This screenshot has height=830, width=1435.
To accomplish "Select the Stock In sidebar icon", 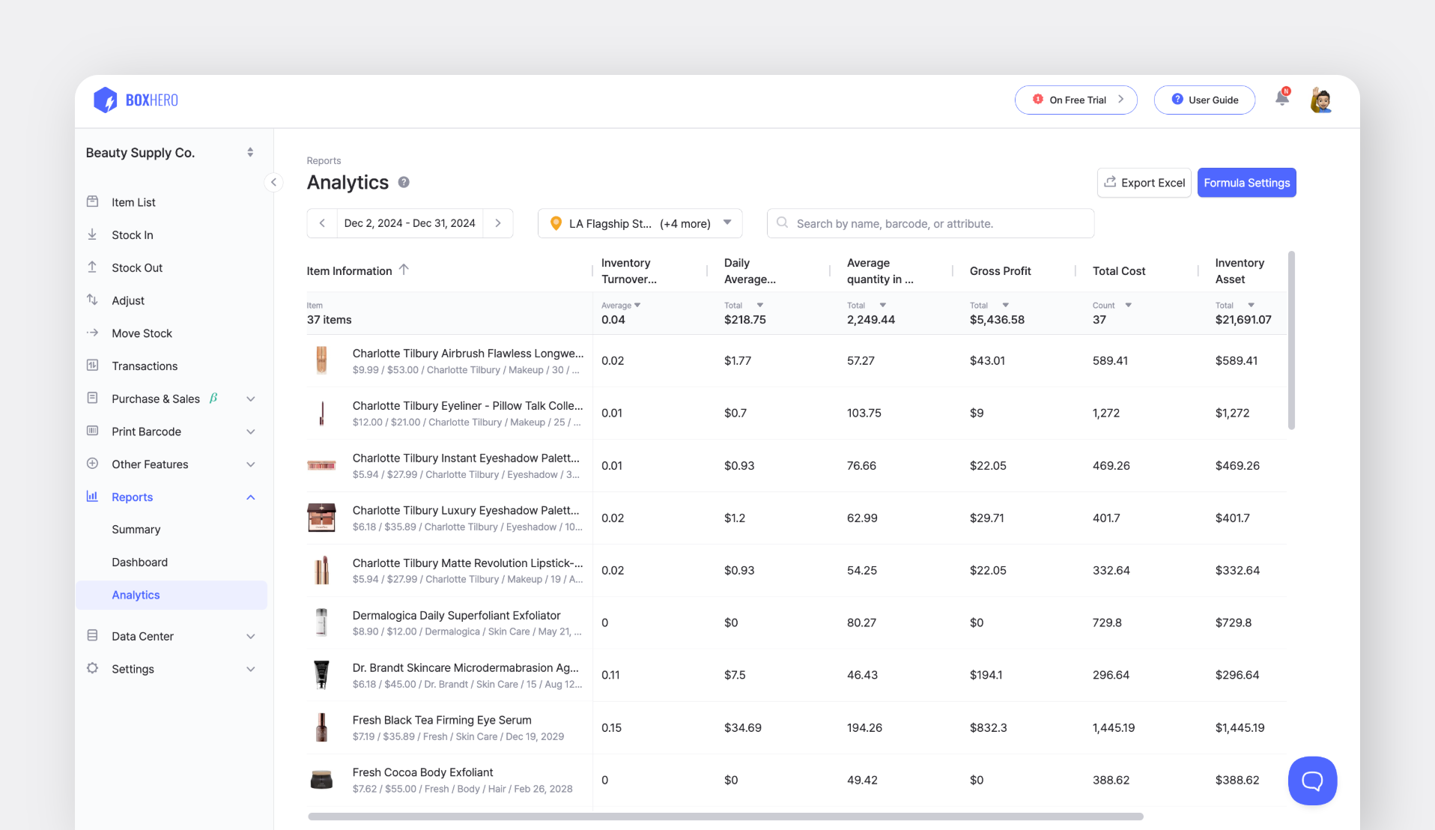I will 92,234.
